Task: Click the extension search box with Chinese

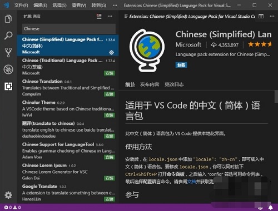Action: point(69,29)
